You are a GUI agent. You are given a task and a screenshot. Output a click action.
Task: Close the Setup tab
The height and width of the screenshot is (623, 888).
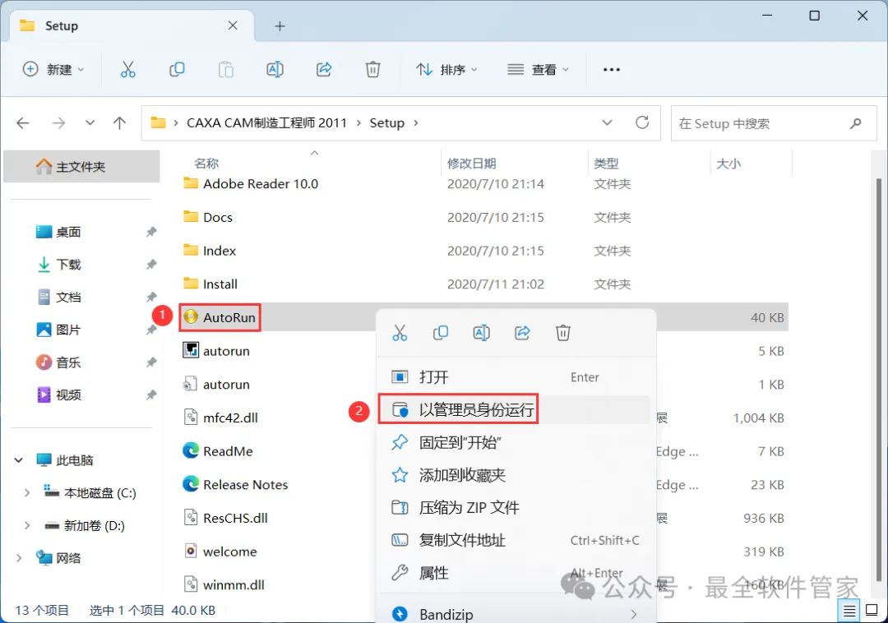[x=233, y=25]
